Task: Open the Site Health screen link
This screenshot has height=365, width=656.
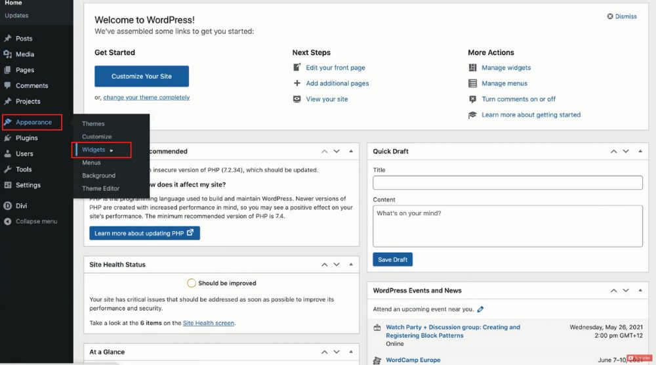Action: tap(209, 323)
